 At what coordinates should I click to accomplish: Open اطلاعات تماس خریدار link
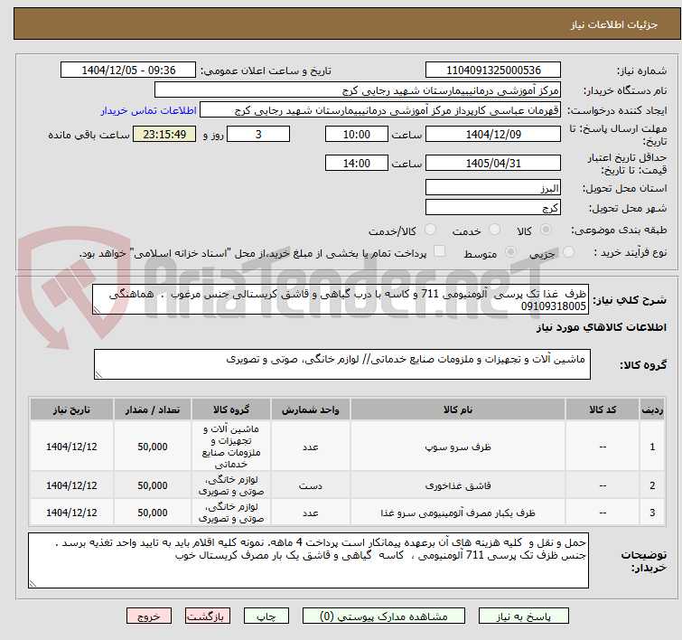tap(149, 110)
